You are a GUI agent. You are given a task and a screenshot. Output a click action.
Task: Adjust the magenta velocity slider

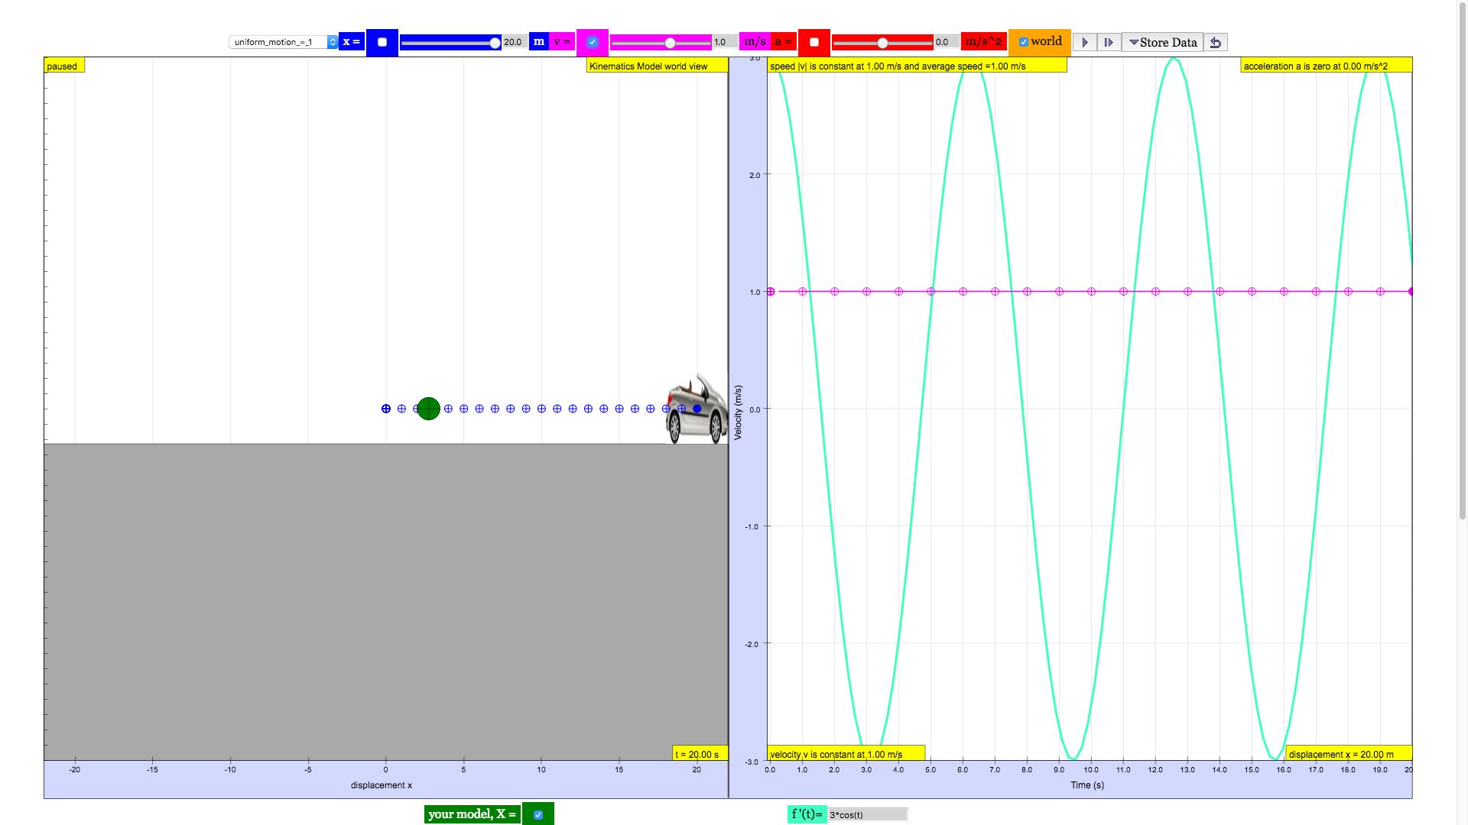pyautogui.click(x=661, y=43)
